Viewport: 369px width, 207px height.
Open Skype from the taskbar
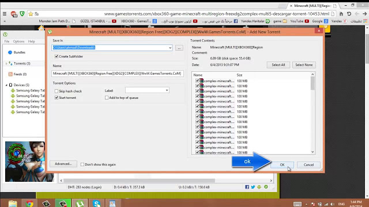[x=96, y=203]
